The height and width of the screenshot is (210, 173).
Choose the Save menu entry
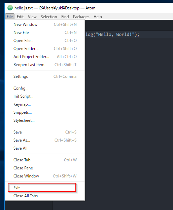45,132
